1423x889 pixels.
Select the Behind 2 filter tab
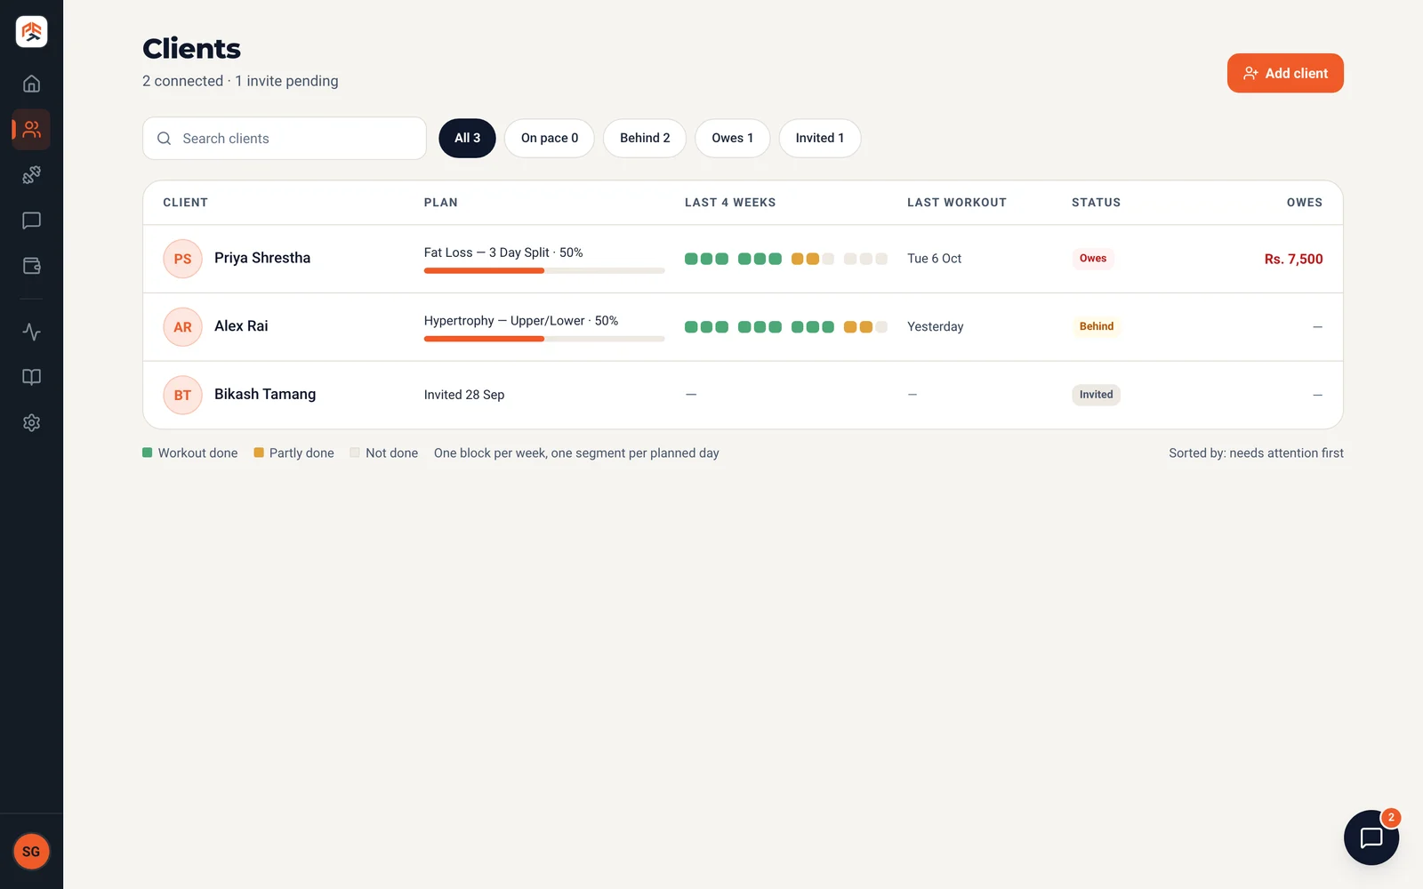click(x=645, y=138)
